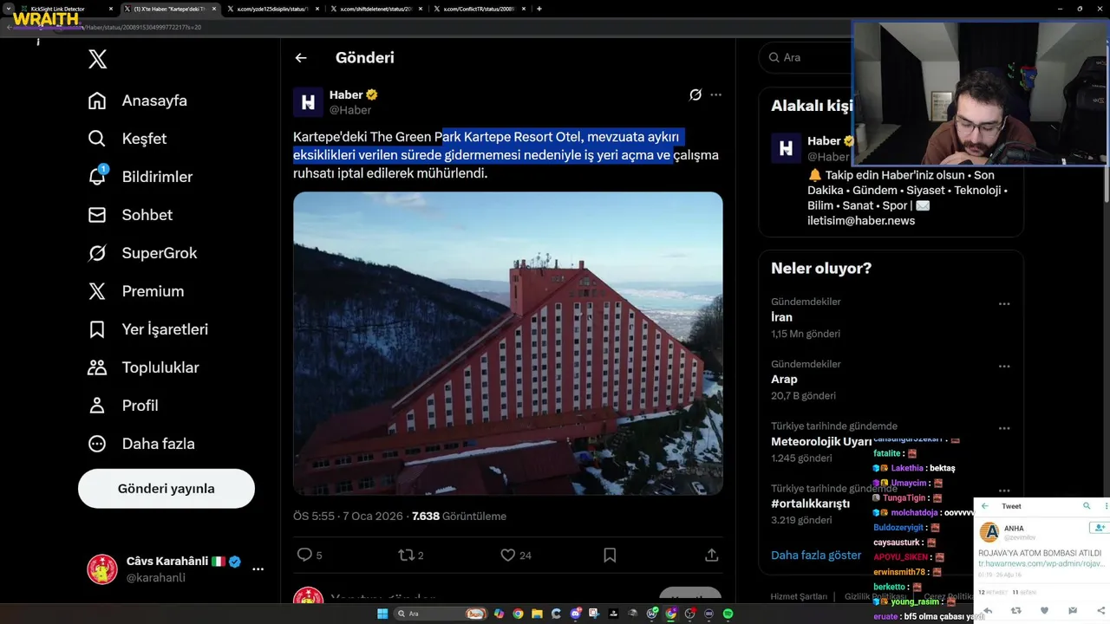Open Keşfet explore page
The height and width of the screenshot is (624, 1110).
tap(127, 139)
